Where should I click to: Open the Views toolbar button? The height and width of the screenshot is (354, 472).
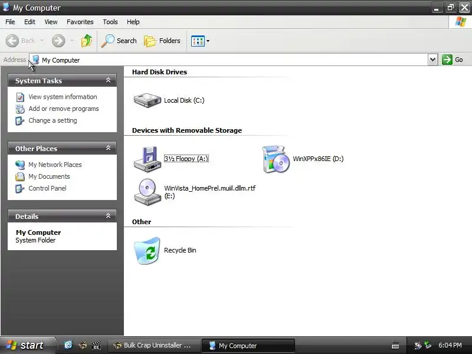click(x=198, y=41)
